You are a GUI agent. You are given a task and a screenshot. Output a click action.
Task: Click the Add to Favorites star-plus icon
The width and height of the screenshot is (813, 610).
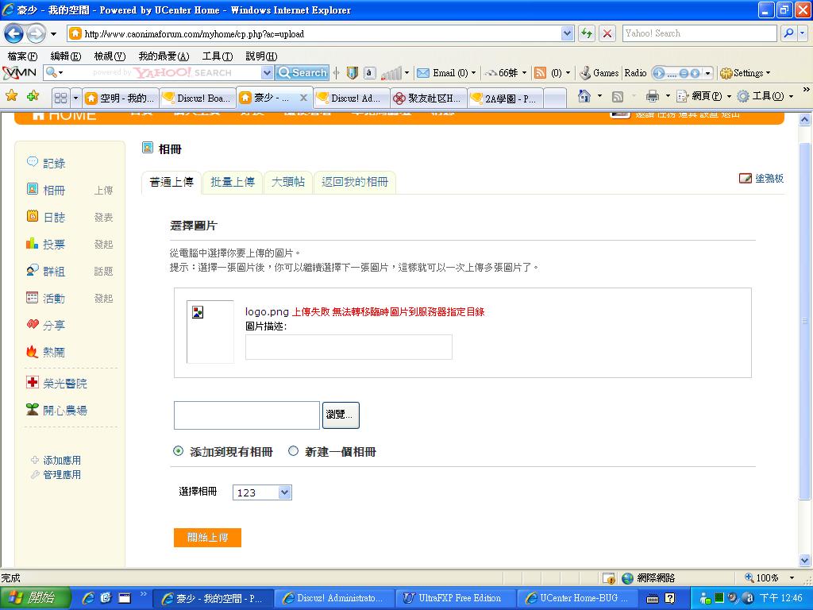click(33, 96)
